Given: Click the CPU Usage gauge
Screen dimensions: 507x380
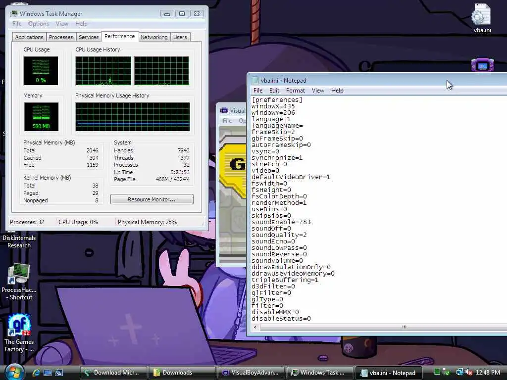Looking at the screenshot, I should point(41,71).
